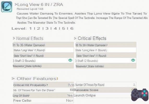Select spell level 1
Screen dimensions: 149x104
coord(31,28)
